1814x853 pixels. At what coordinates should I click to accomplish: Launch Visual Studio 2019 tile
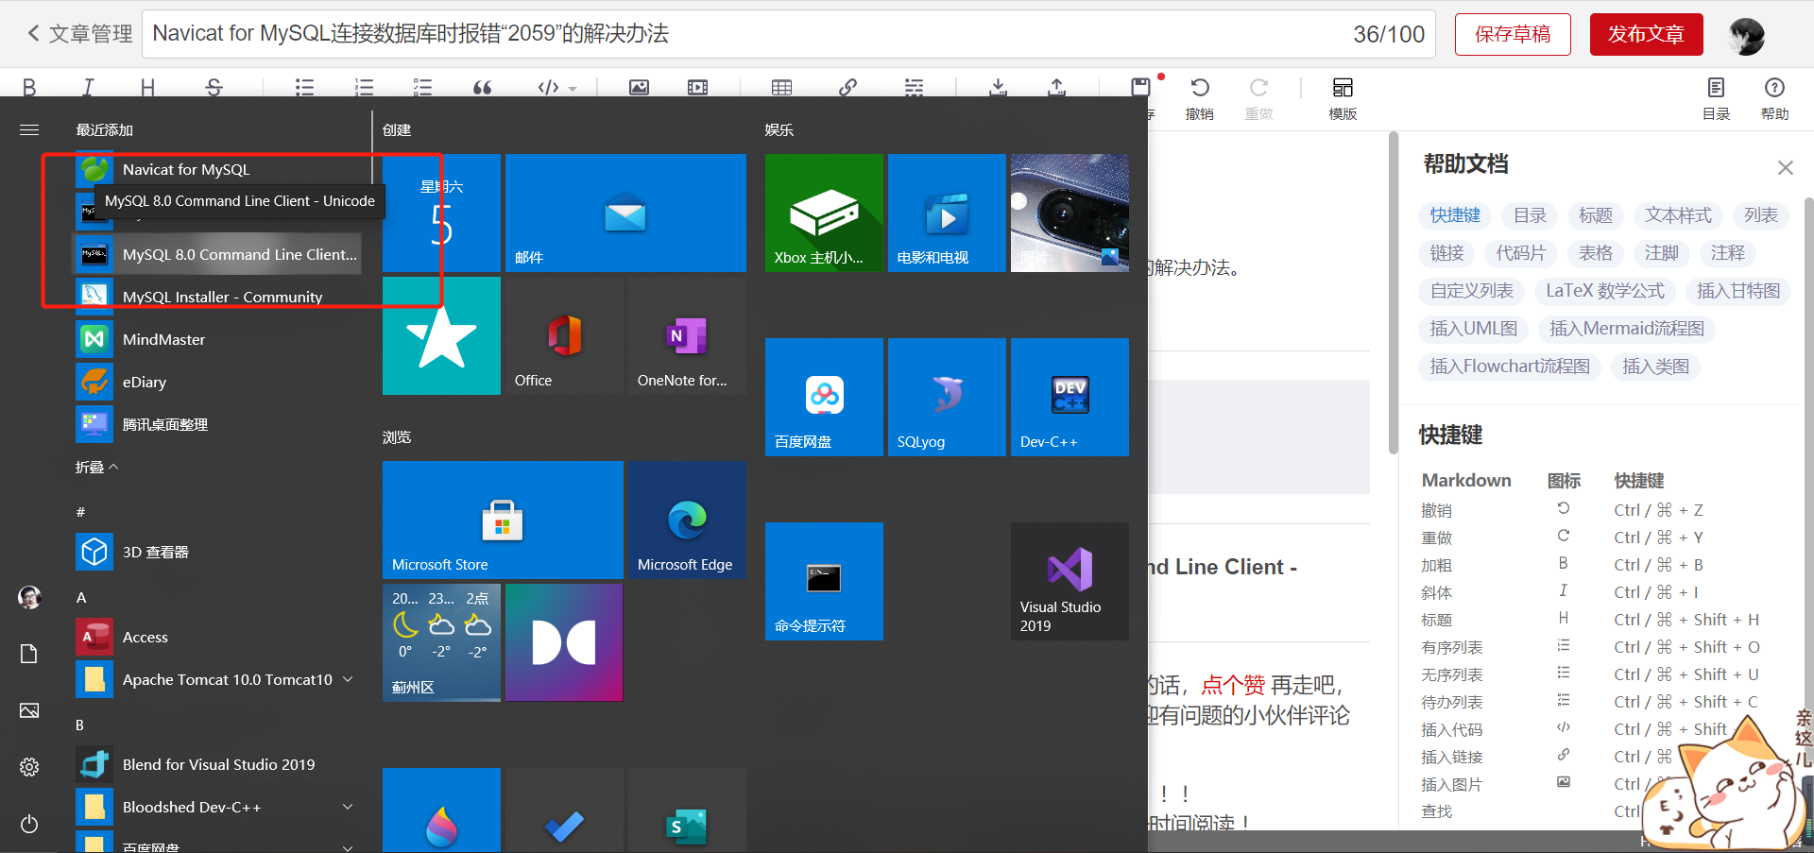[1070, 581]
